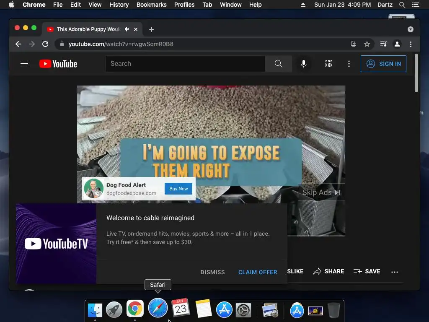
Task: Click the SIGN IN button
Action: coord(383,64)
